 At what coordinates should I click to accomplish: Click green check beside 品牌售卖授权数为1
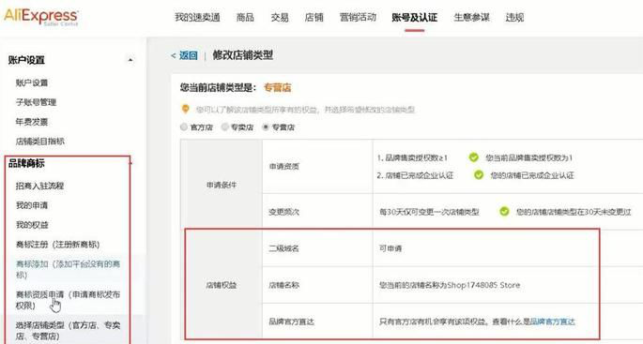tap(473, 157)
